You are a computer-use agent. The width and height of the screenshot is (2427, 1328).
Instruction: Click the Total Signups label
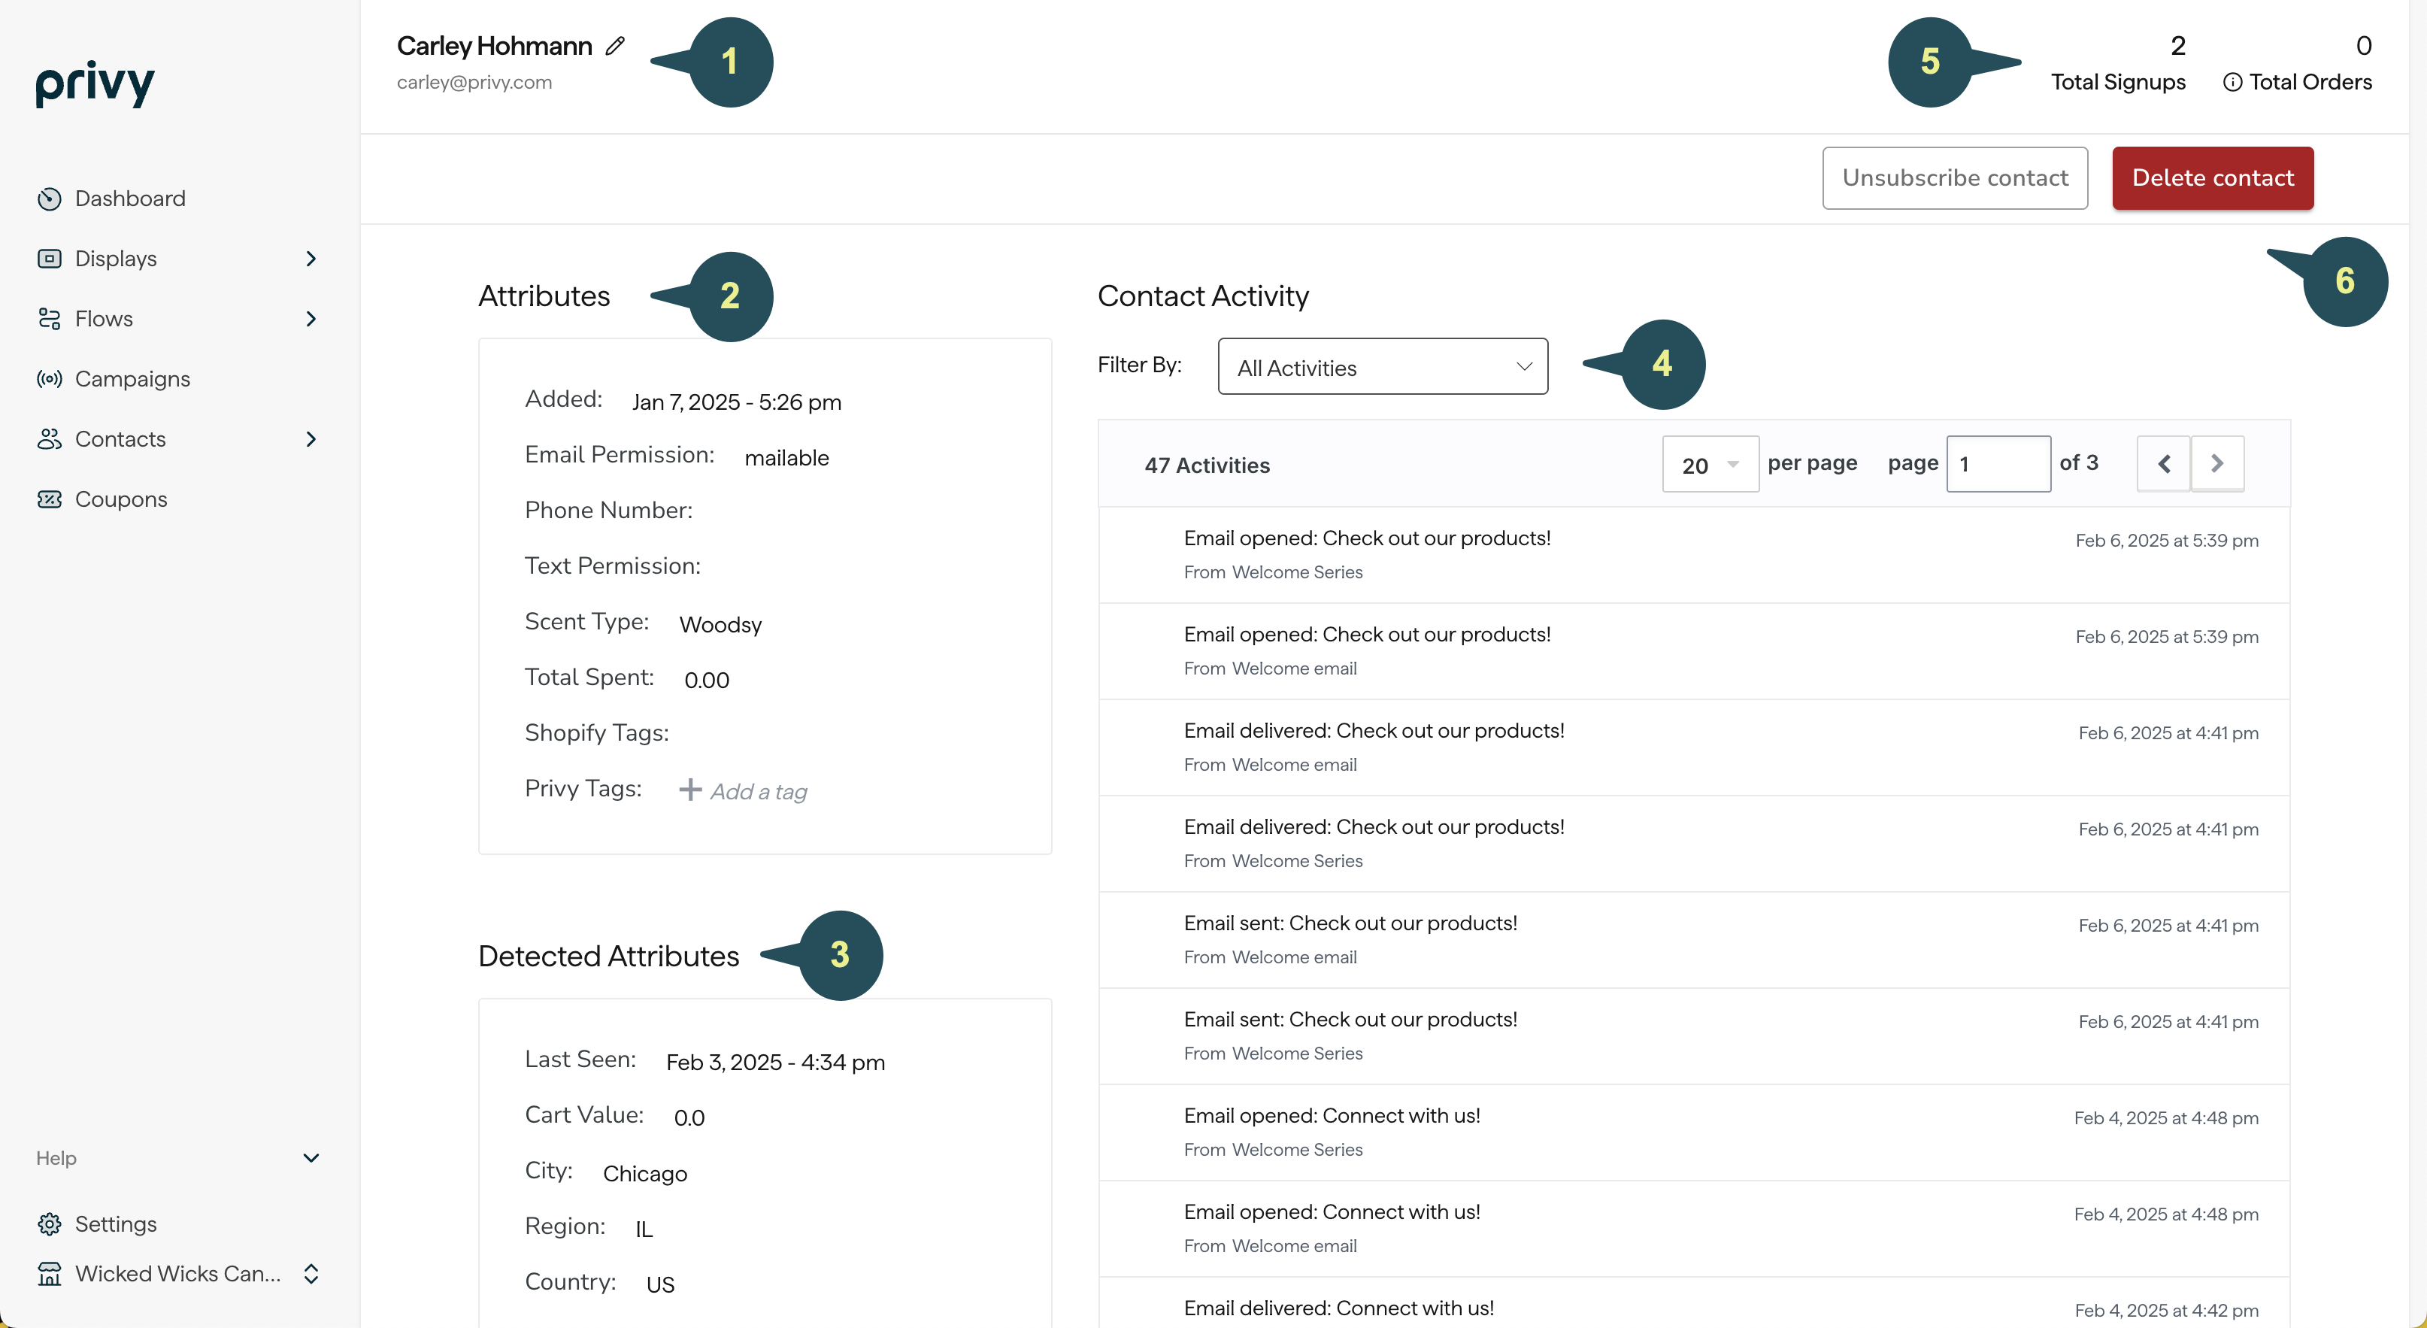pyautogui.click(x=2118, y=83)
